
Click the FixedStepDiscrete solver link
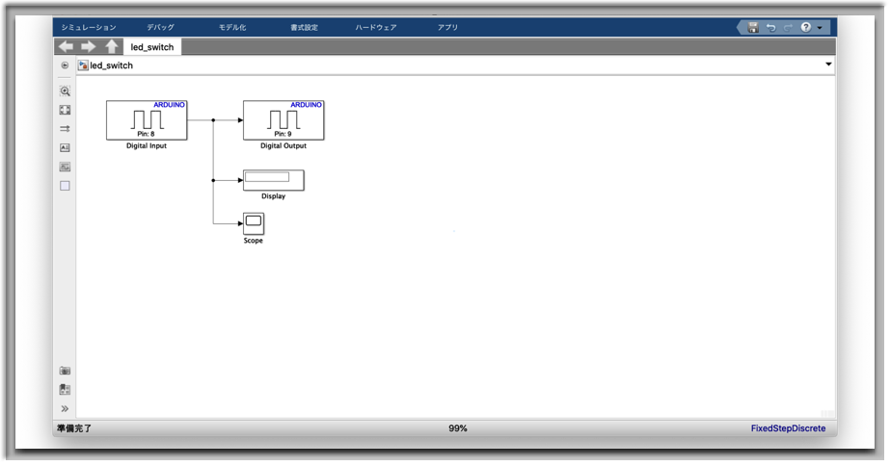tap(788, 428)
